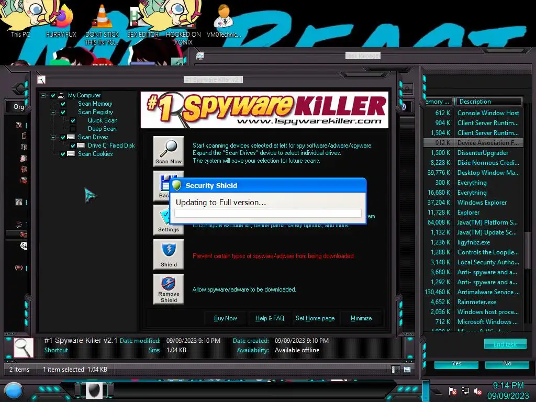Sort by Memory column in Task Manager

click(x=438, y=102)
